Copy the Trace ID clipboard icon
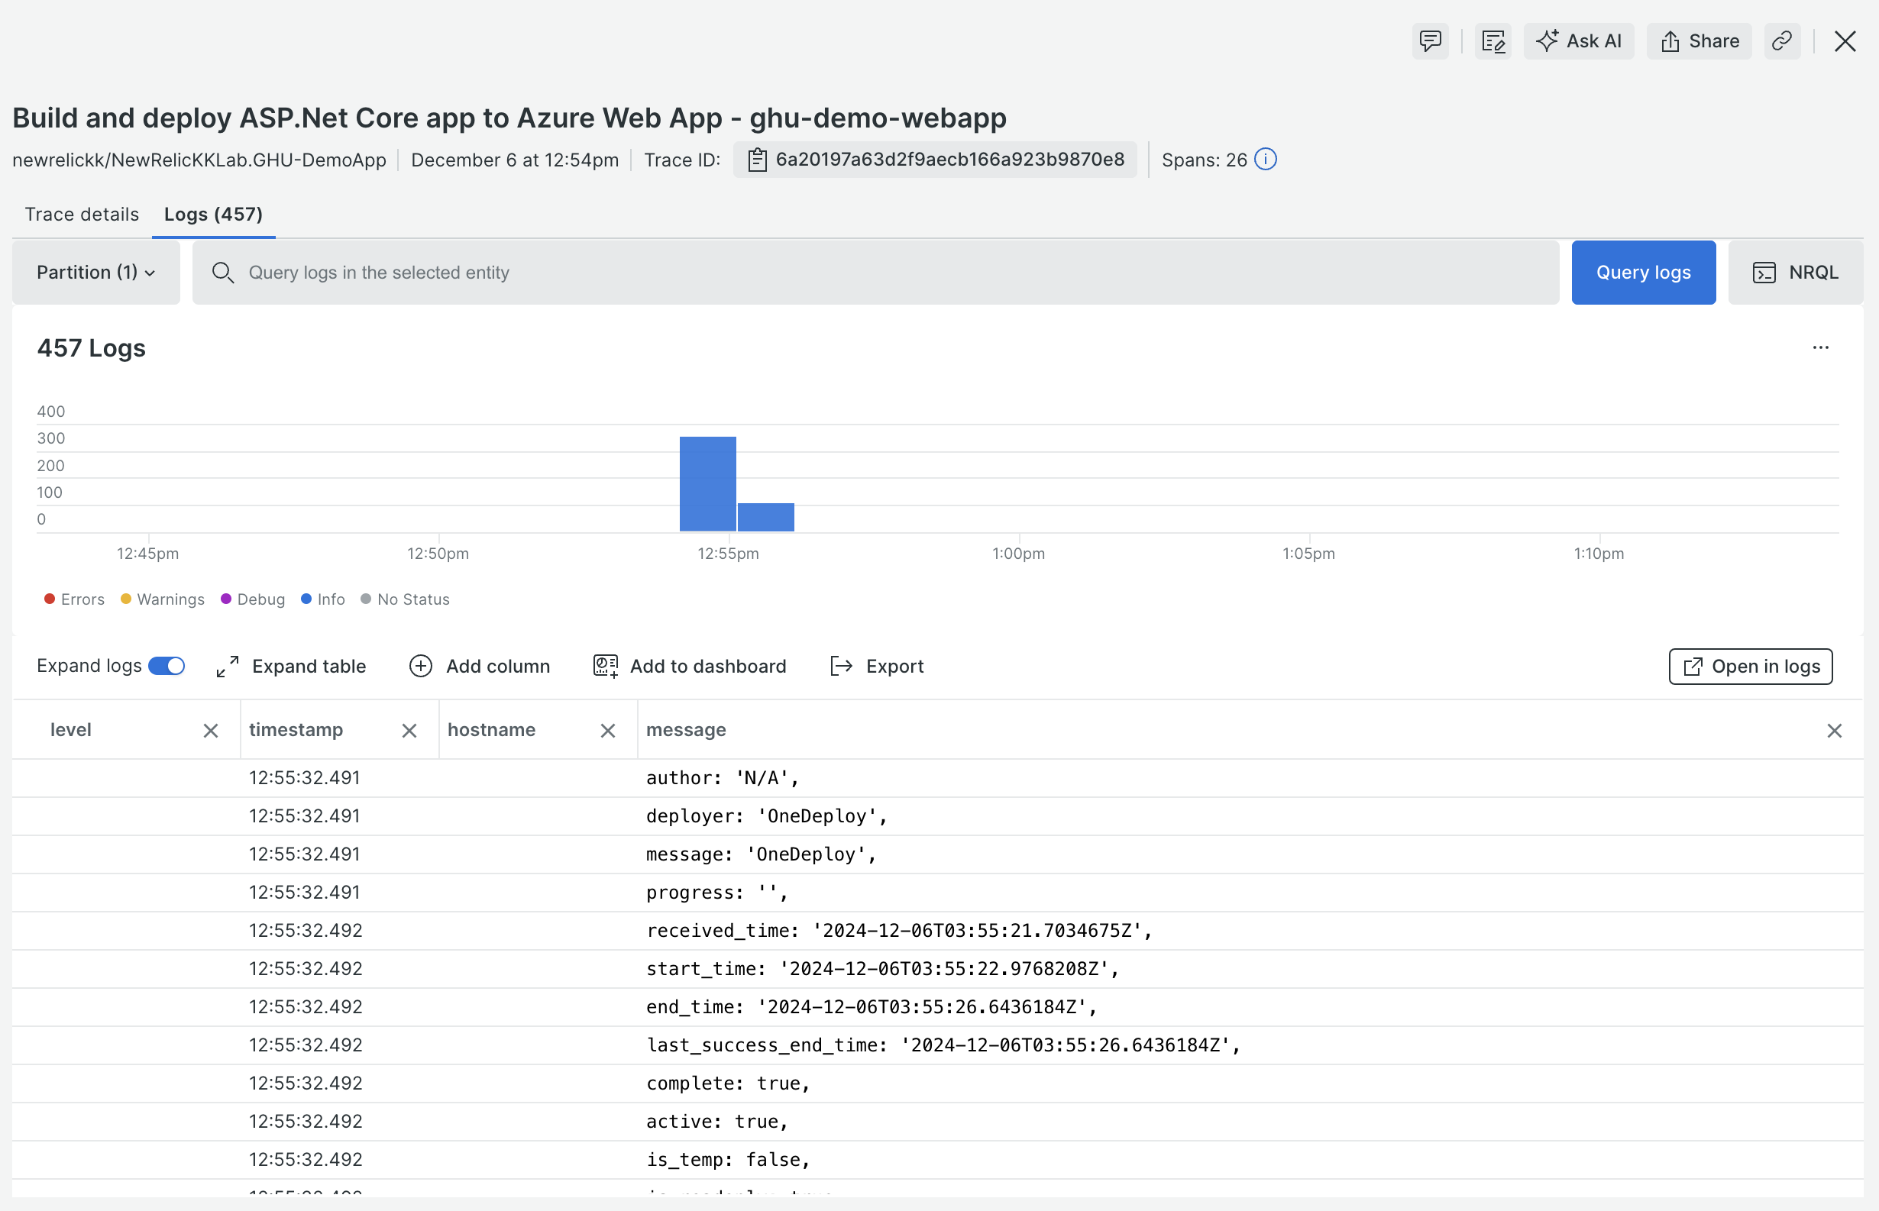The width and height of the screenshot is (1879, 1211). (x=757, y=160)
